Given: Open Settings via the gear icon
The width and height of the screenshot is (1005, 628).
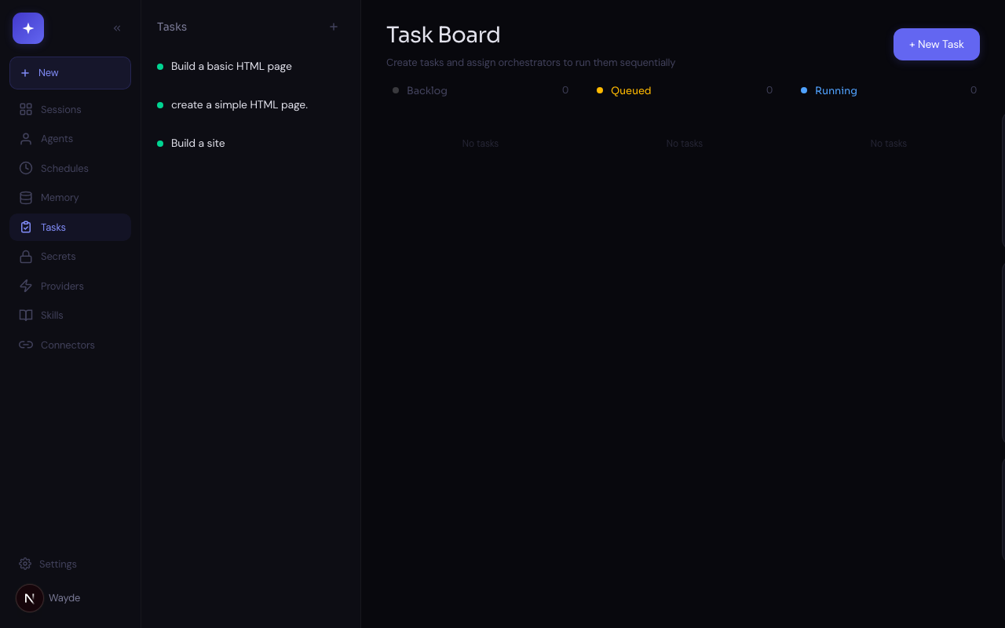Looking at the screenshot, I should pyautogui.click(x=25, y=564).
